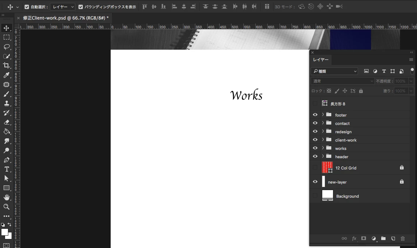The width and height of the screenshot is (417, 248).
Task: Select the Background layer name
Action: (347, 196)
